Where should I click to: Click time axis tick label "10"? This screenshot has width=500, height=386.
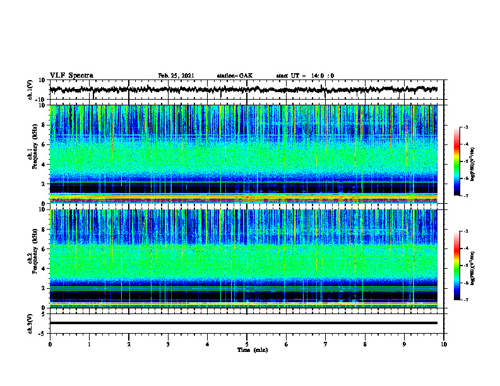pos(444,344)
